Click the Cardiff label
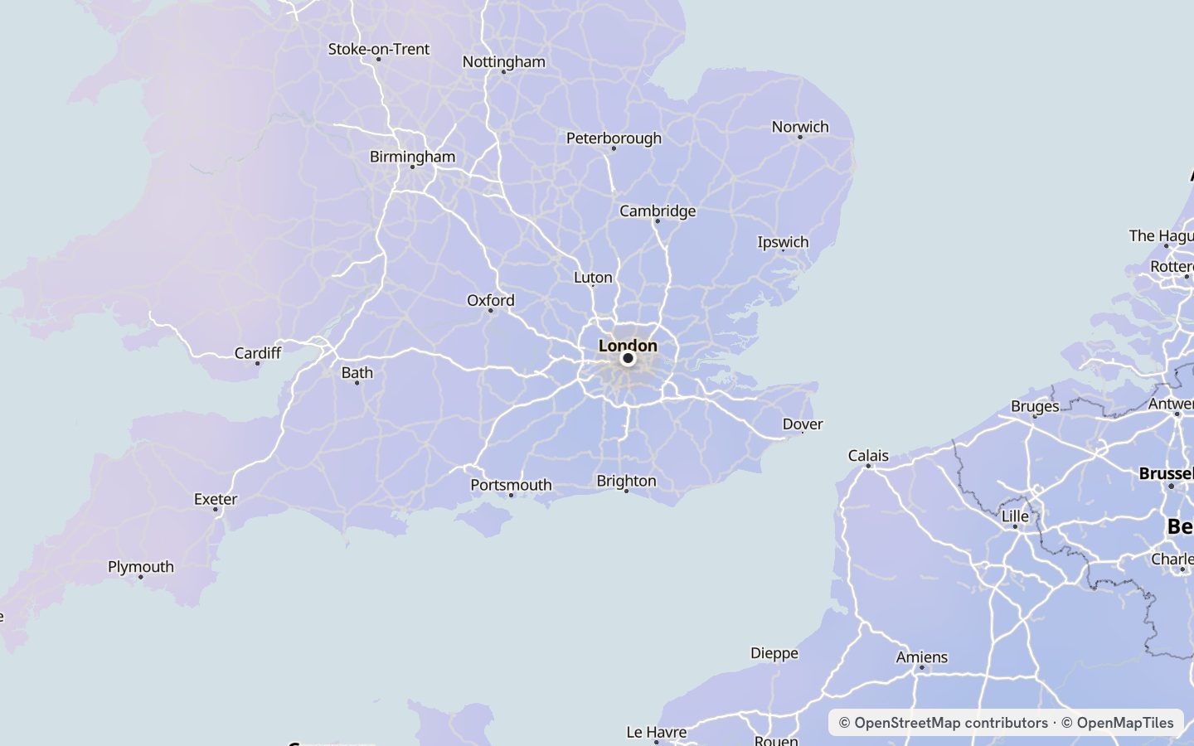Image resolution: width=1194 pixels, height=746 pixels. click(258, 353)
